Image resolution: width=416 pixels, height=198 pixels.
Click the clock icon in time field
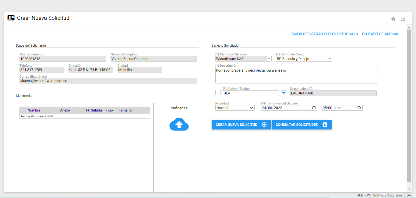point(359,108)
